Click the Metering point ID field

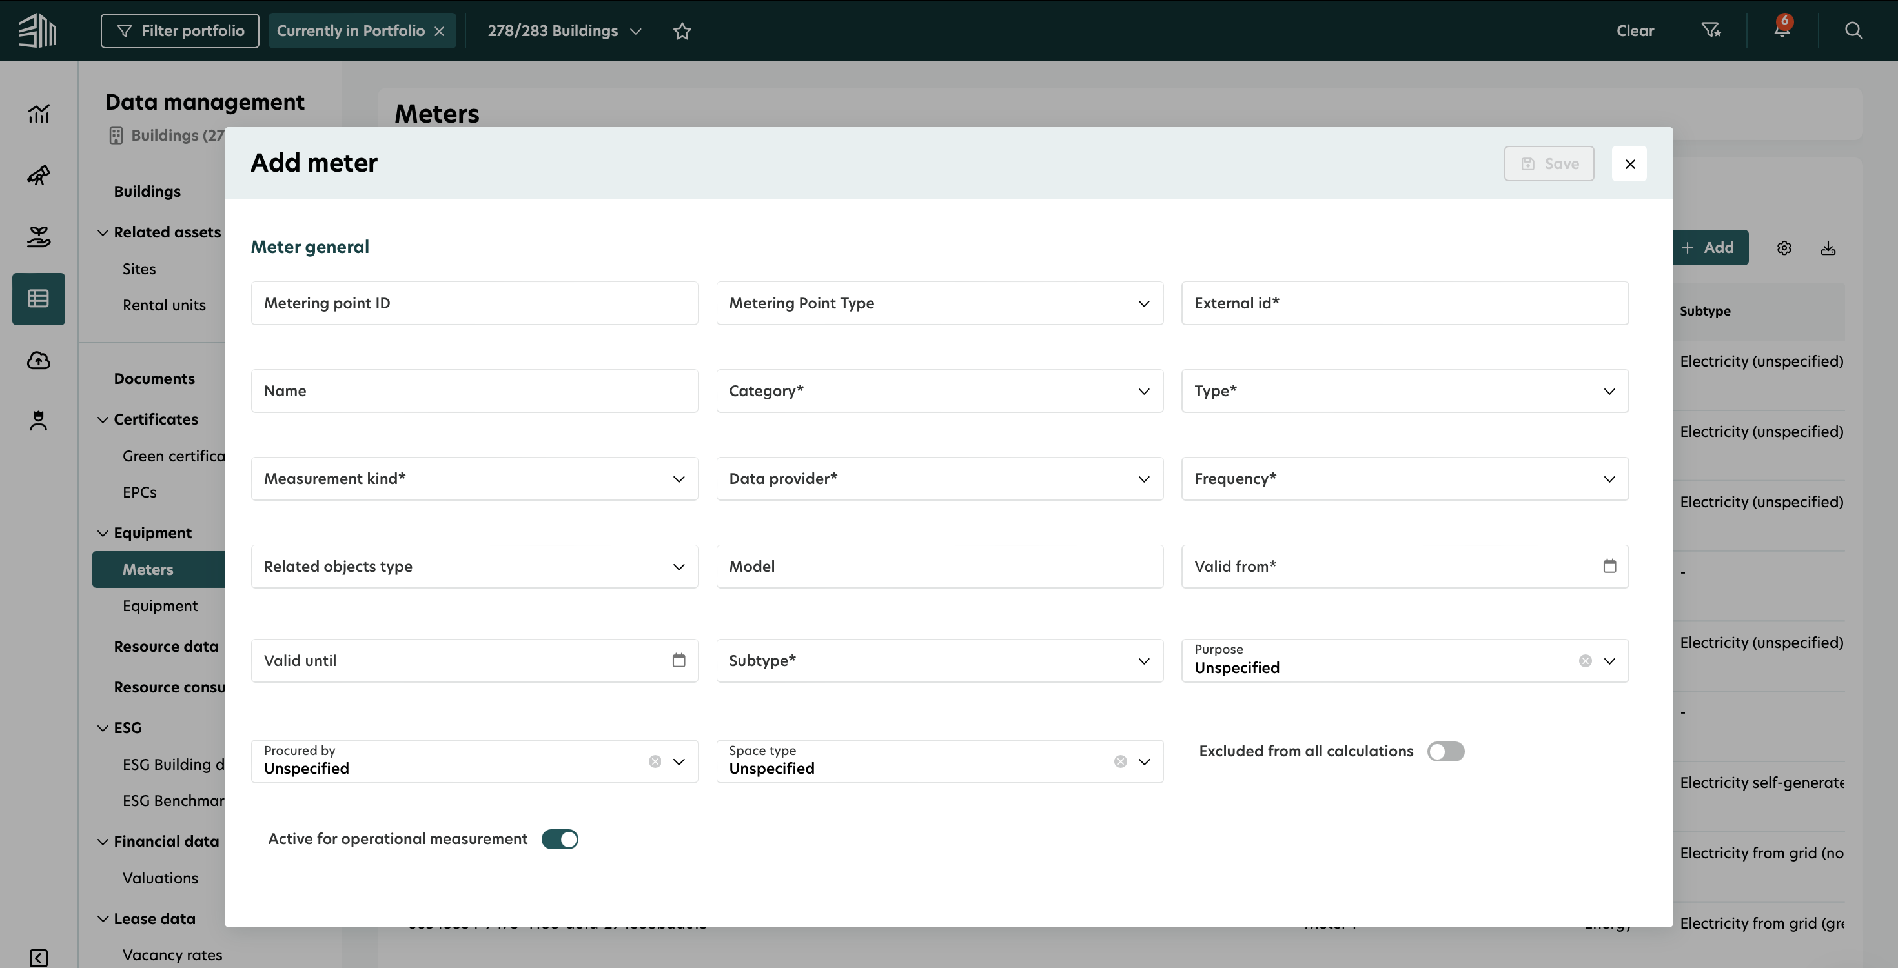coord(474,303)
